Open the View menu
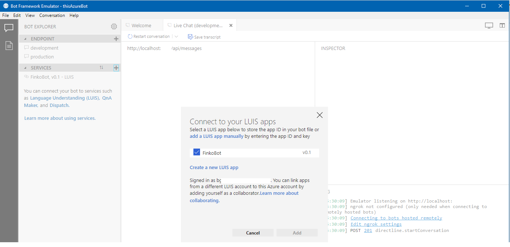The height and width of the screenshot is (247, 510). click(x=30, y=15)
